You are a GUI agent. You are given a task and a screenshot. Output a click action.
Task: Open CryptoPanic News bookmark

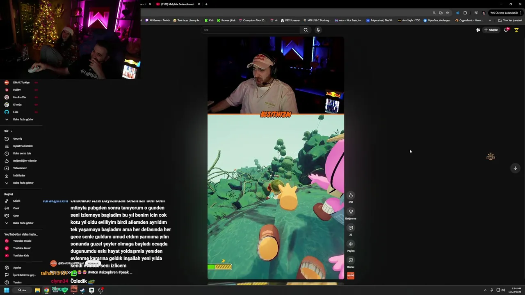469,20
